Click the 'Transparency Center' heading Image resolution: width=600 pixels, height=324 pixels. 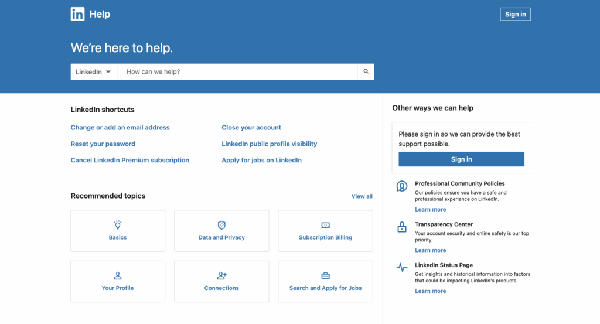tap(444, 224)
